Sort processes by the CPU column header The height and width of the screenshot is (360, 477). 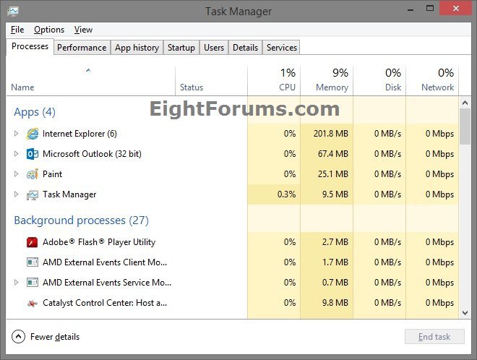click(x=274, y=80)
